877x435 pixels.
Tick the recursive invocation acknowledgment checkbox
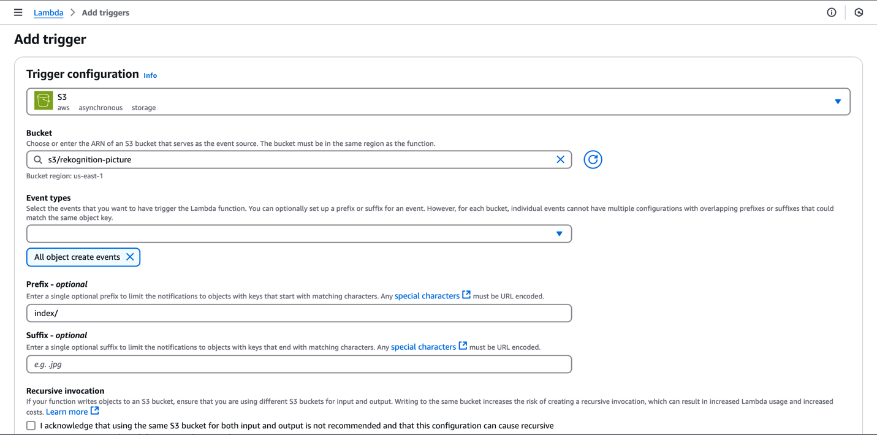[x=31, y=425]
